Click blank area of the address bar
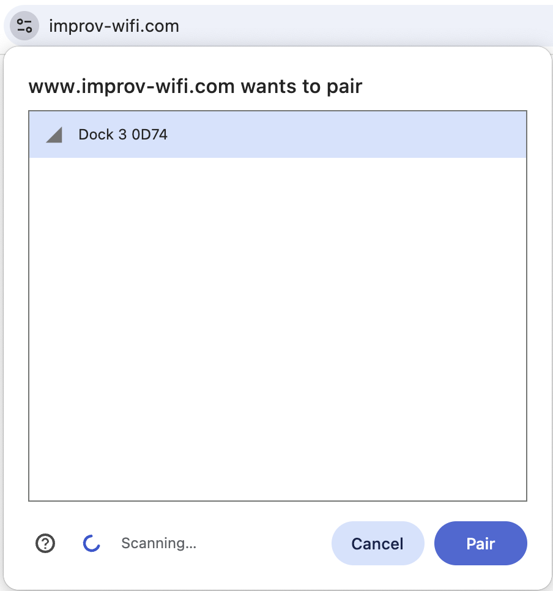The height and width of the screenshot is (591, 553). coord(358,26)
